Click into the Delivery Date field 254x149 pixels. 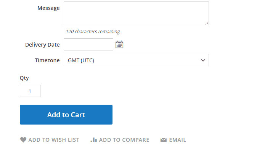pyautogui.click(x=88, y=44)
